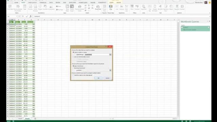217x122 pixels.
Task: Open the DESIGN contextual tab
Action: point(119,3)
